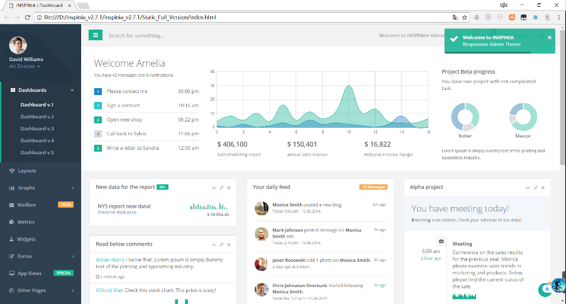Expand the Forms submenu arrow
Viewport: 566px width, 304px height.
point(73,256)
